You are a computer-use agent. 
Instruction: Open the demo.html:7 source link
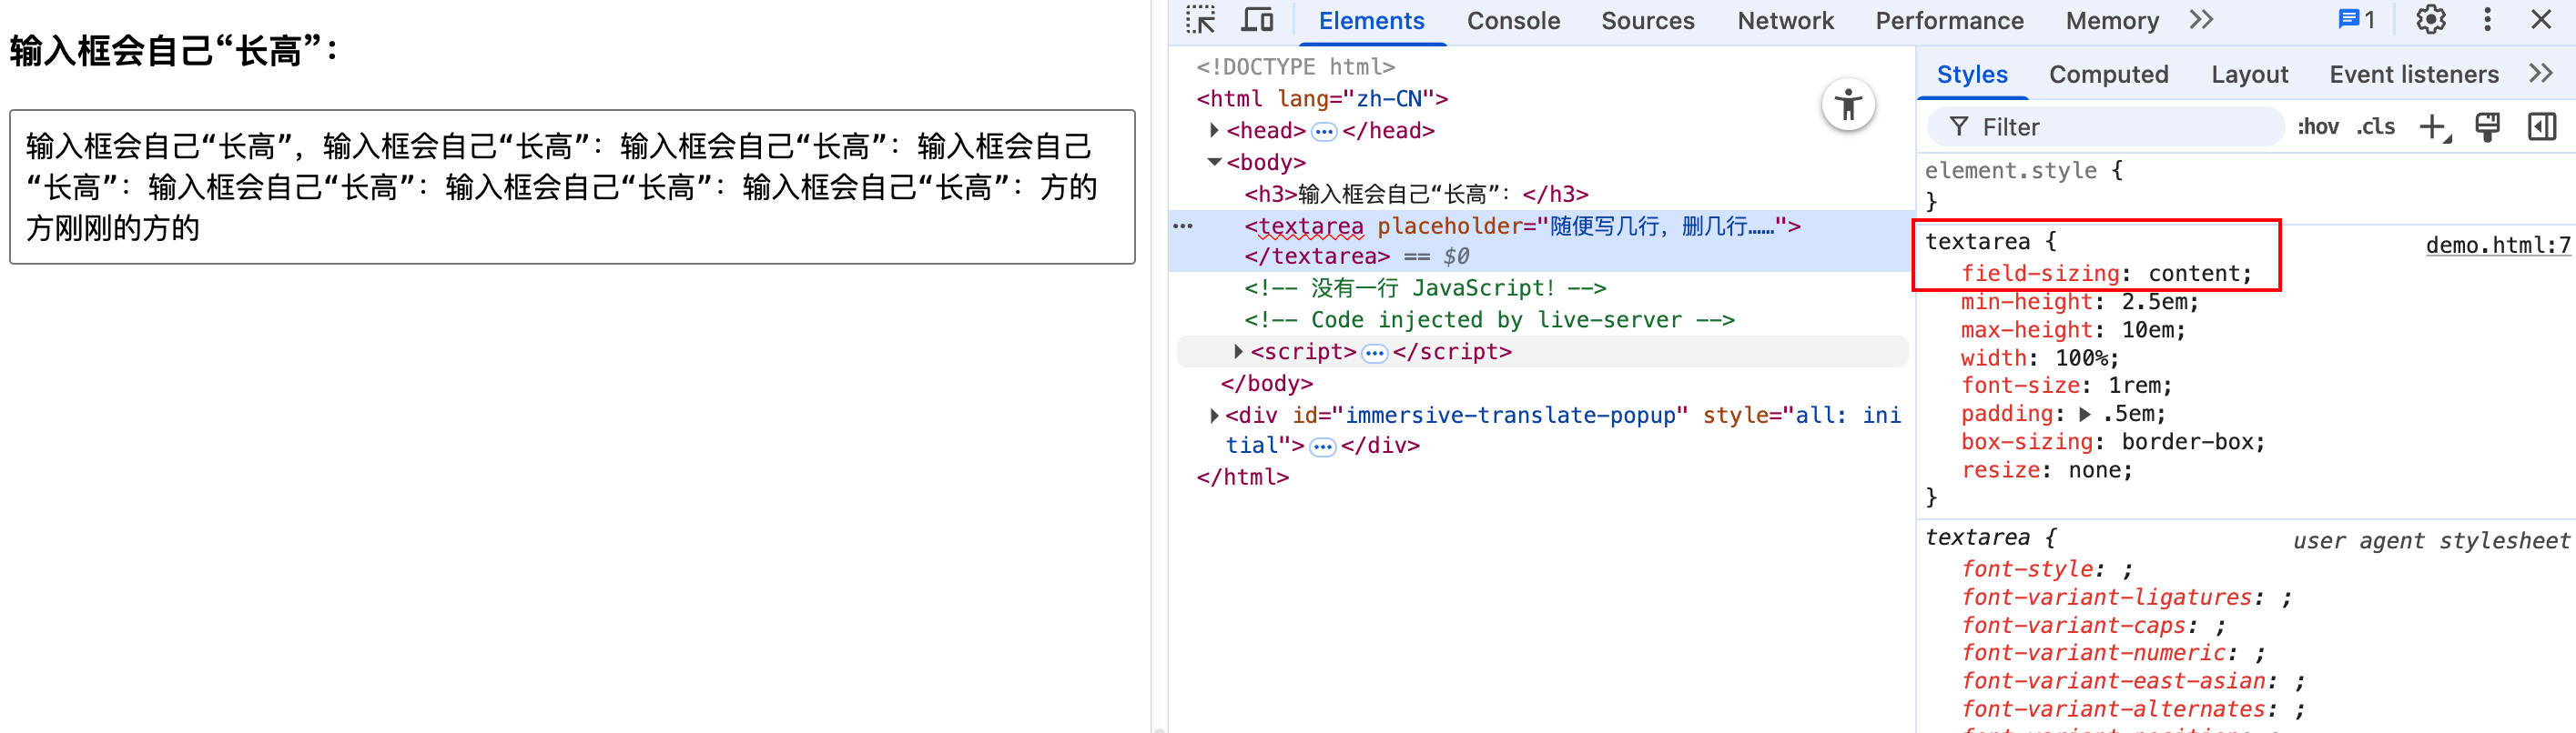tap(2497, 245)
